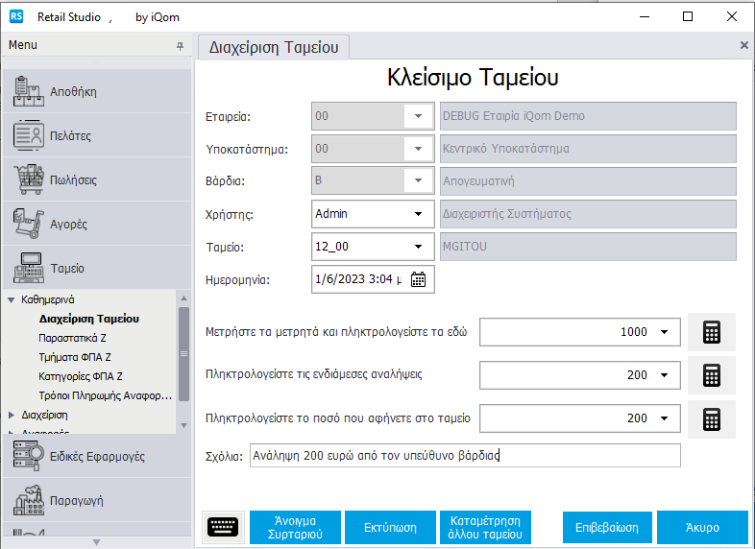Open the Αποθήκη warehouse module
Image resolution: width=755 pixels, height=549 pixels.
pyautogui.click(x=96, y=92)
